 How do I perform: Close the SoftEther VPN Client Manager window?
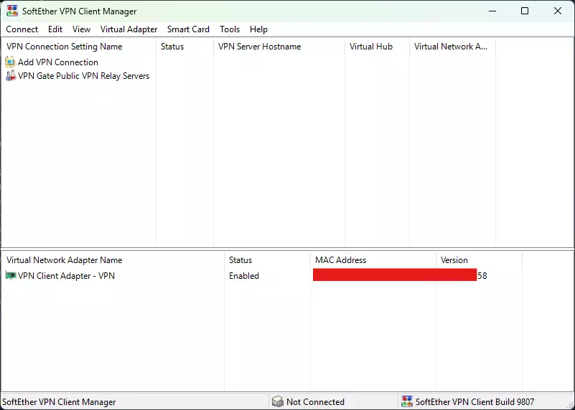tap(557, 11)
